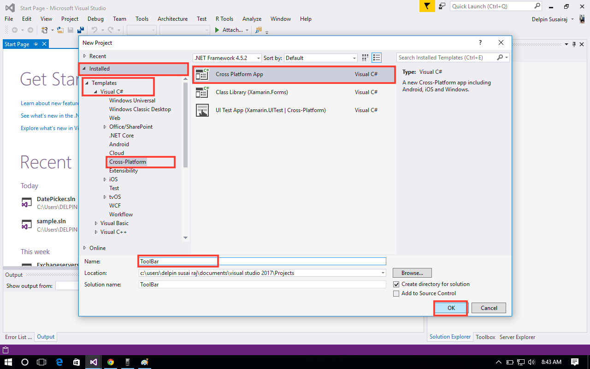Select Cross-Platform in the template tree
Screen dimensions: 590x369
click(x=128, y=162)
